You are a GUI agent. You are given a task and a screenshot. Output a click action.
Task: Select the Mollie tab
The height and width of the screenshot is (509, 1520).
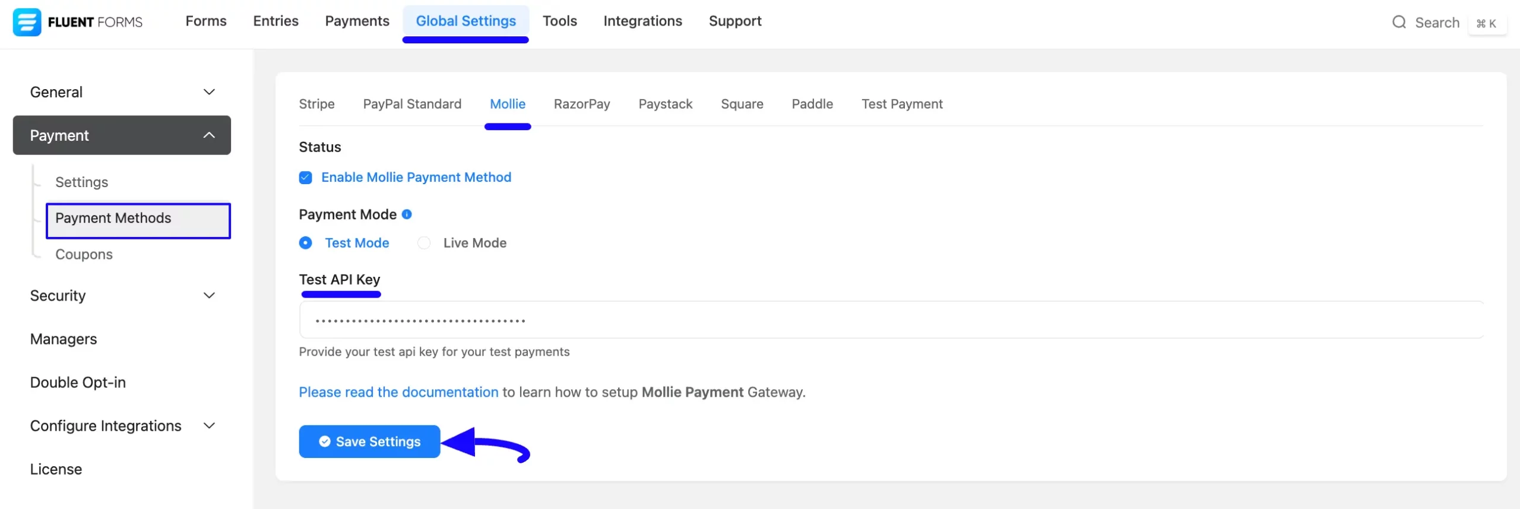508,104
